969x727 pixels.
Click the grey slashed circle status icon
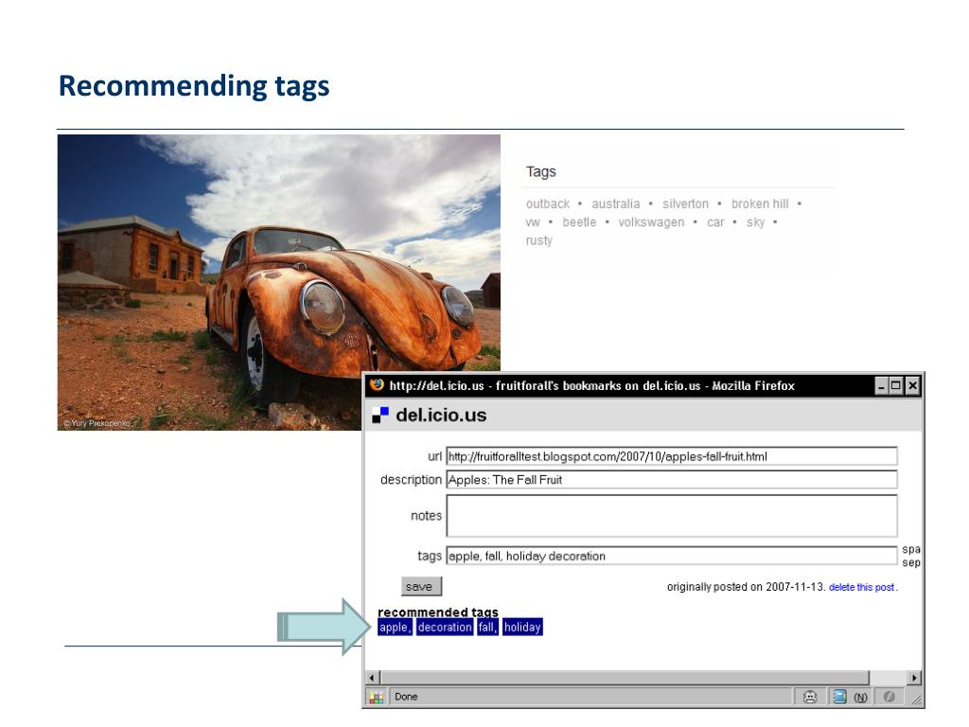coord(890,697)
